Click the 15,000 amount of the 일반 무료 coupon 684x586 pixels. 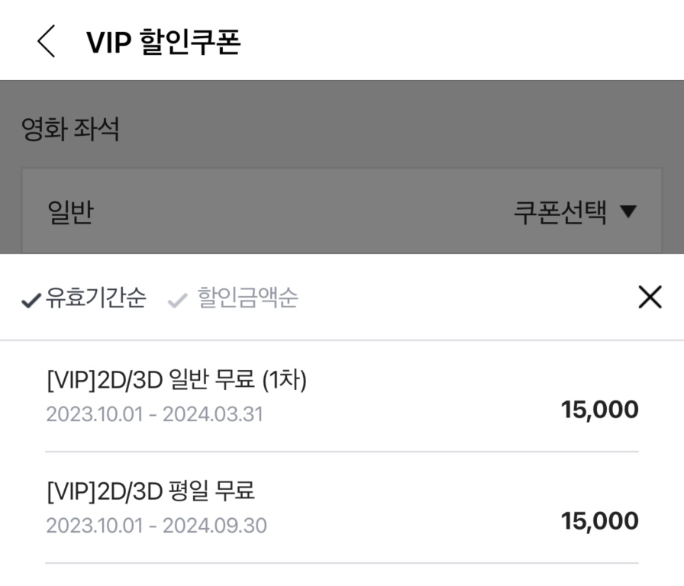pyautogui.click(x=599, y=410)
